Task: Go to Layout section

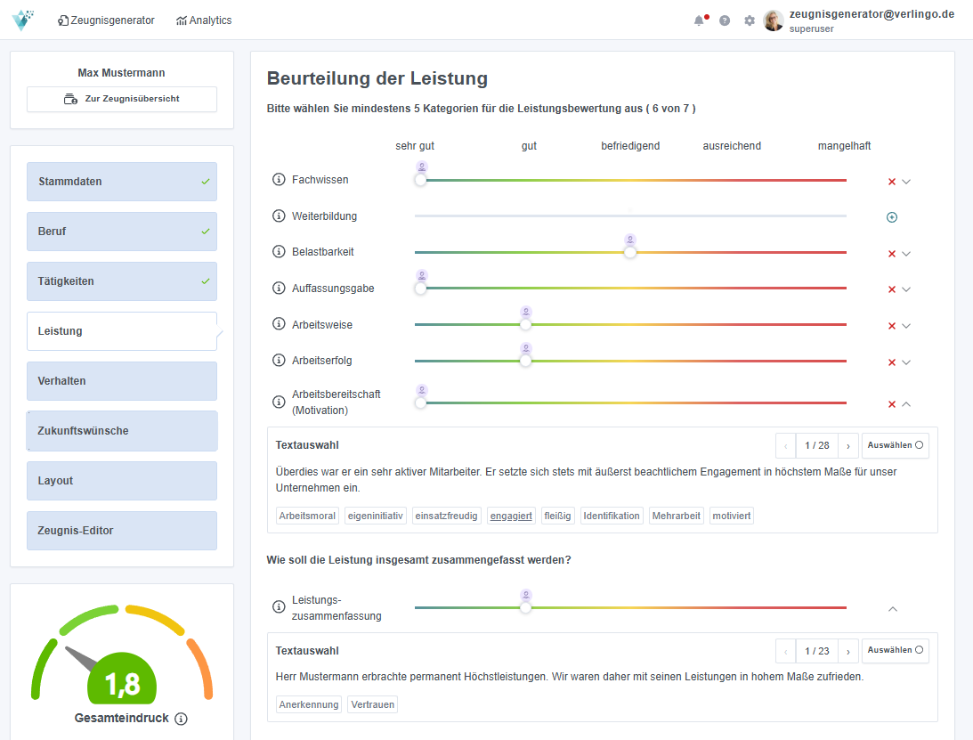Action: tap(122, 481)
